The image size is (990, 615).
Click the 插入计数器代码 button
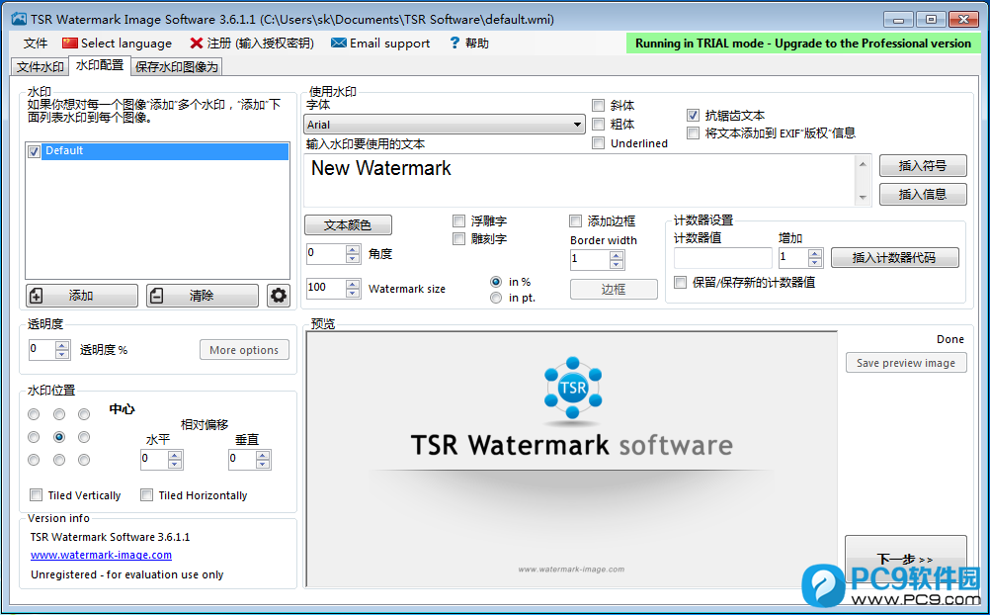[895, 258]
